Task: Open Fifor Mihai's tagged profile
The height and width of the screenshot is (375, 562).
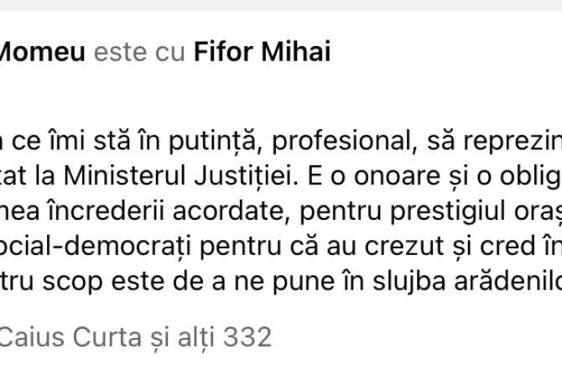Action: (262, 53)
